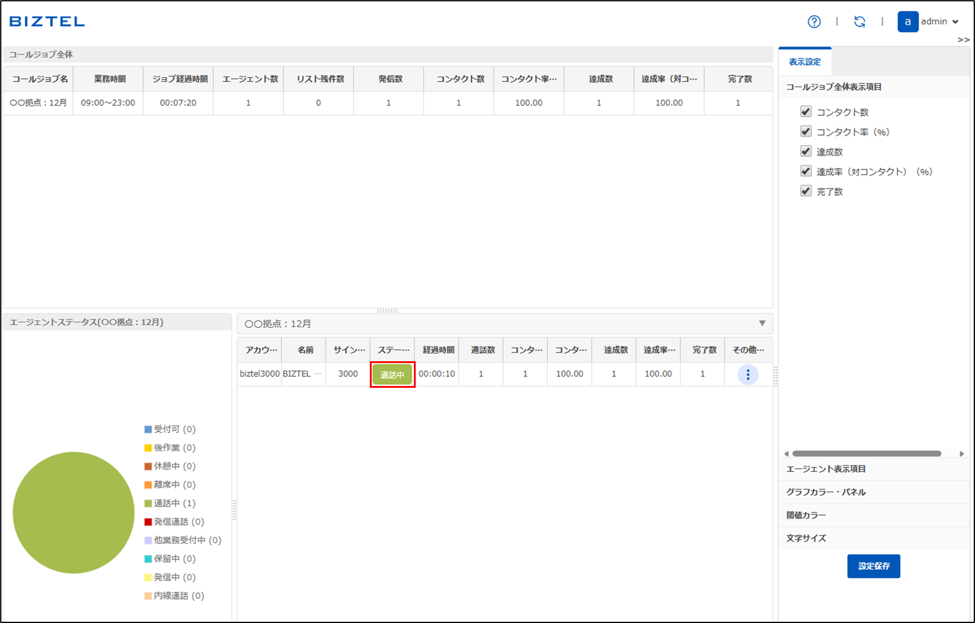Click the BIZTEL logo

click(47, 22)
